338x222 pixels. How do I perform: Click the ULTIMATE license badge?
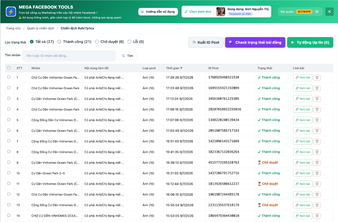click(x=304, y=12)
